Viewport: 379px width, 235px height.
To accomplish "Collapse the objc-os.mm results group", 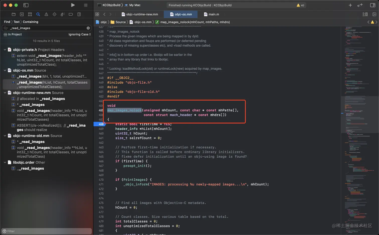I will pos(5,70).
